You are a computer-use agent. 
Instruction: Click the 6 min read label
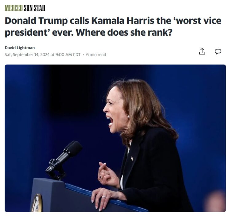96,54
